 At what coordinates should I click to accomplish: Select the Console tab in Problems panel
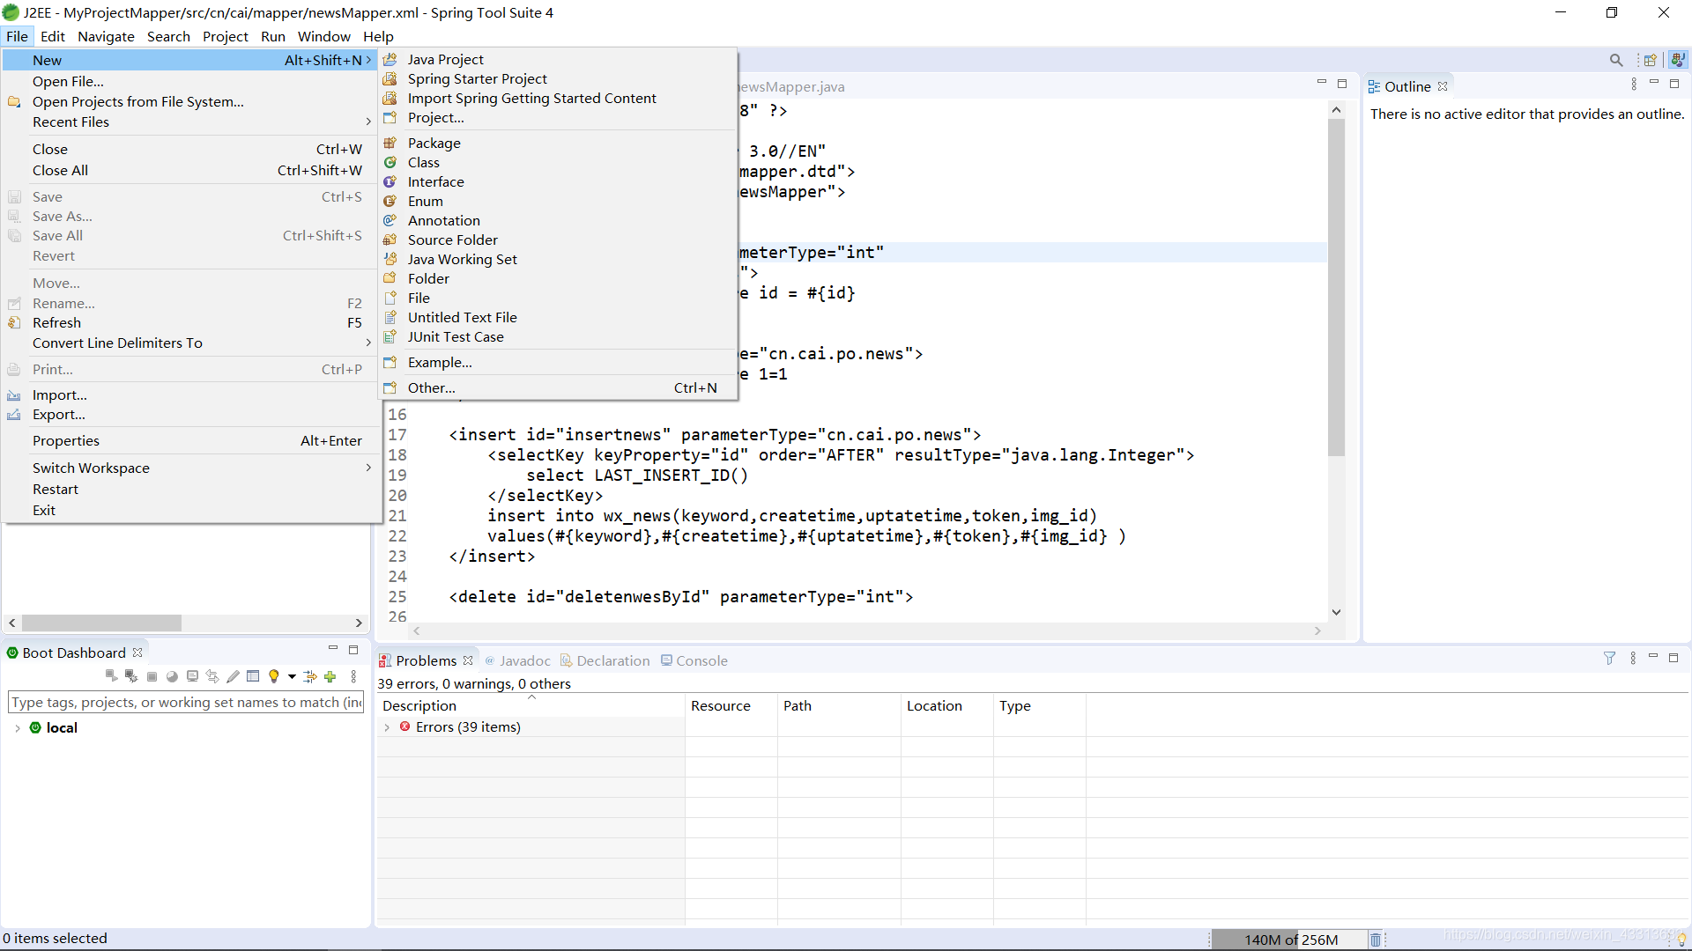coord(700,660)
